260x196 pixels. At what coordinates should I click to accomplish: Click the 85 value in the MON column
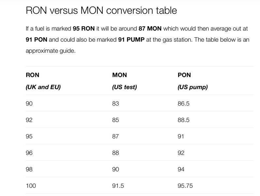coord(115,120)
